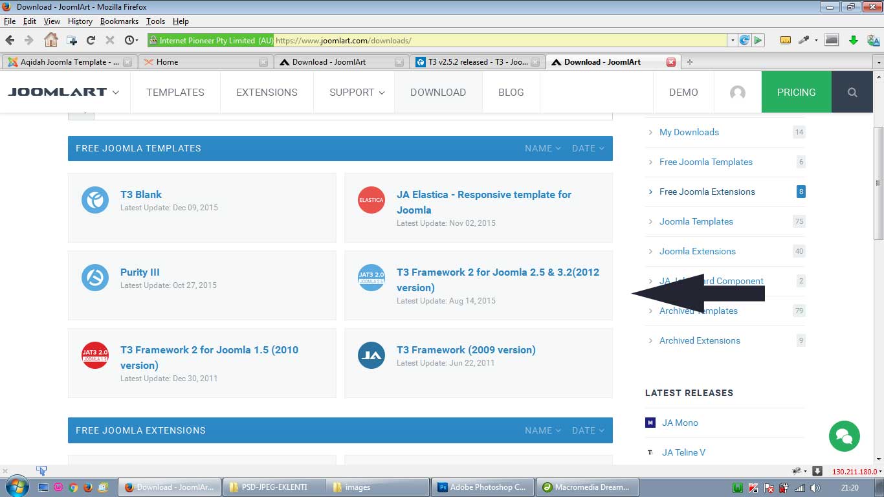Open the Extensions navigation link
This screenshot has height=497, width=884.
267,92
